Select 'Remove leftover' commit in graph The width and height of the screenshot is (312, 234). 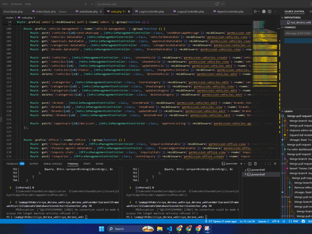303,188
